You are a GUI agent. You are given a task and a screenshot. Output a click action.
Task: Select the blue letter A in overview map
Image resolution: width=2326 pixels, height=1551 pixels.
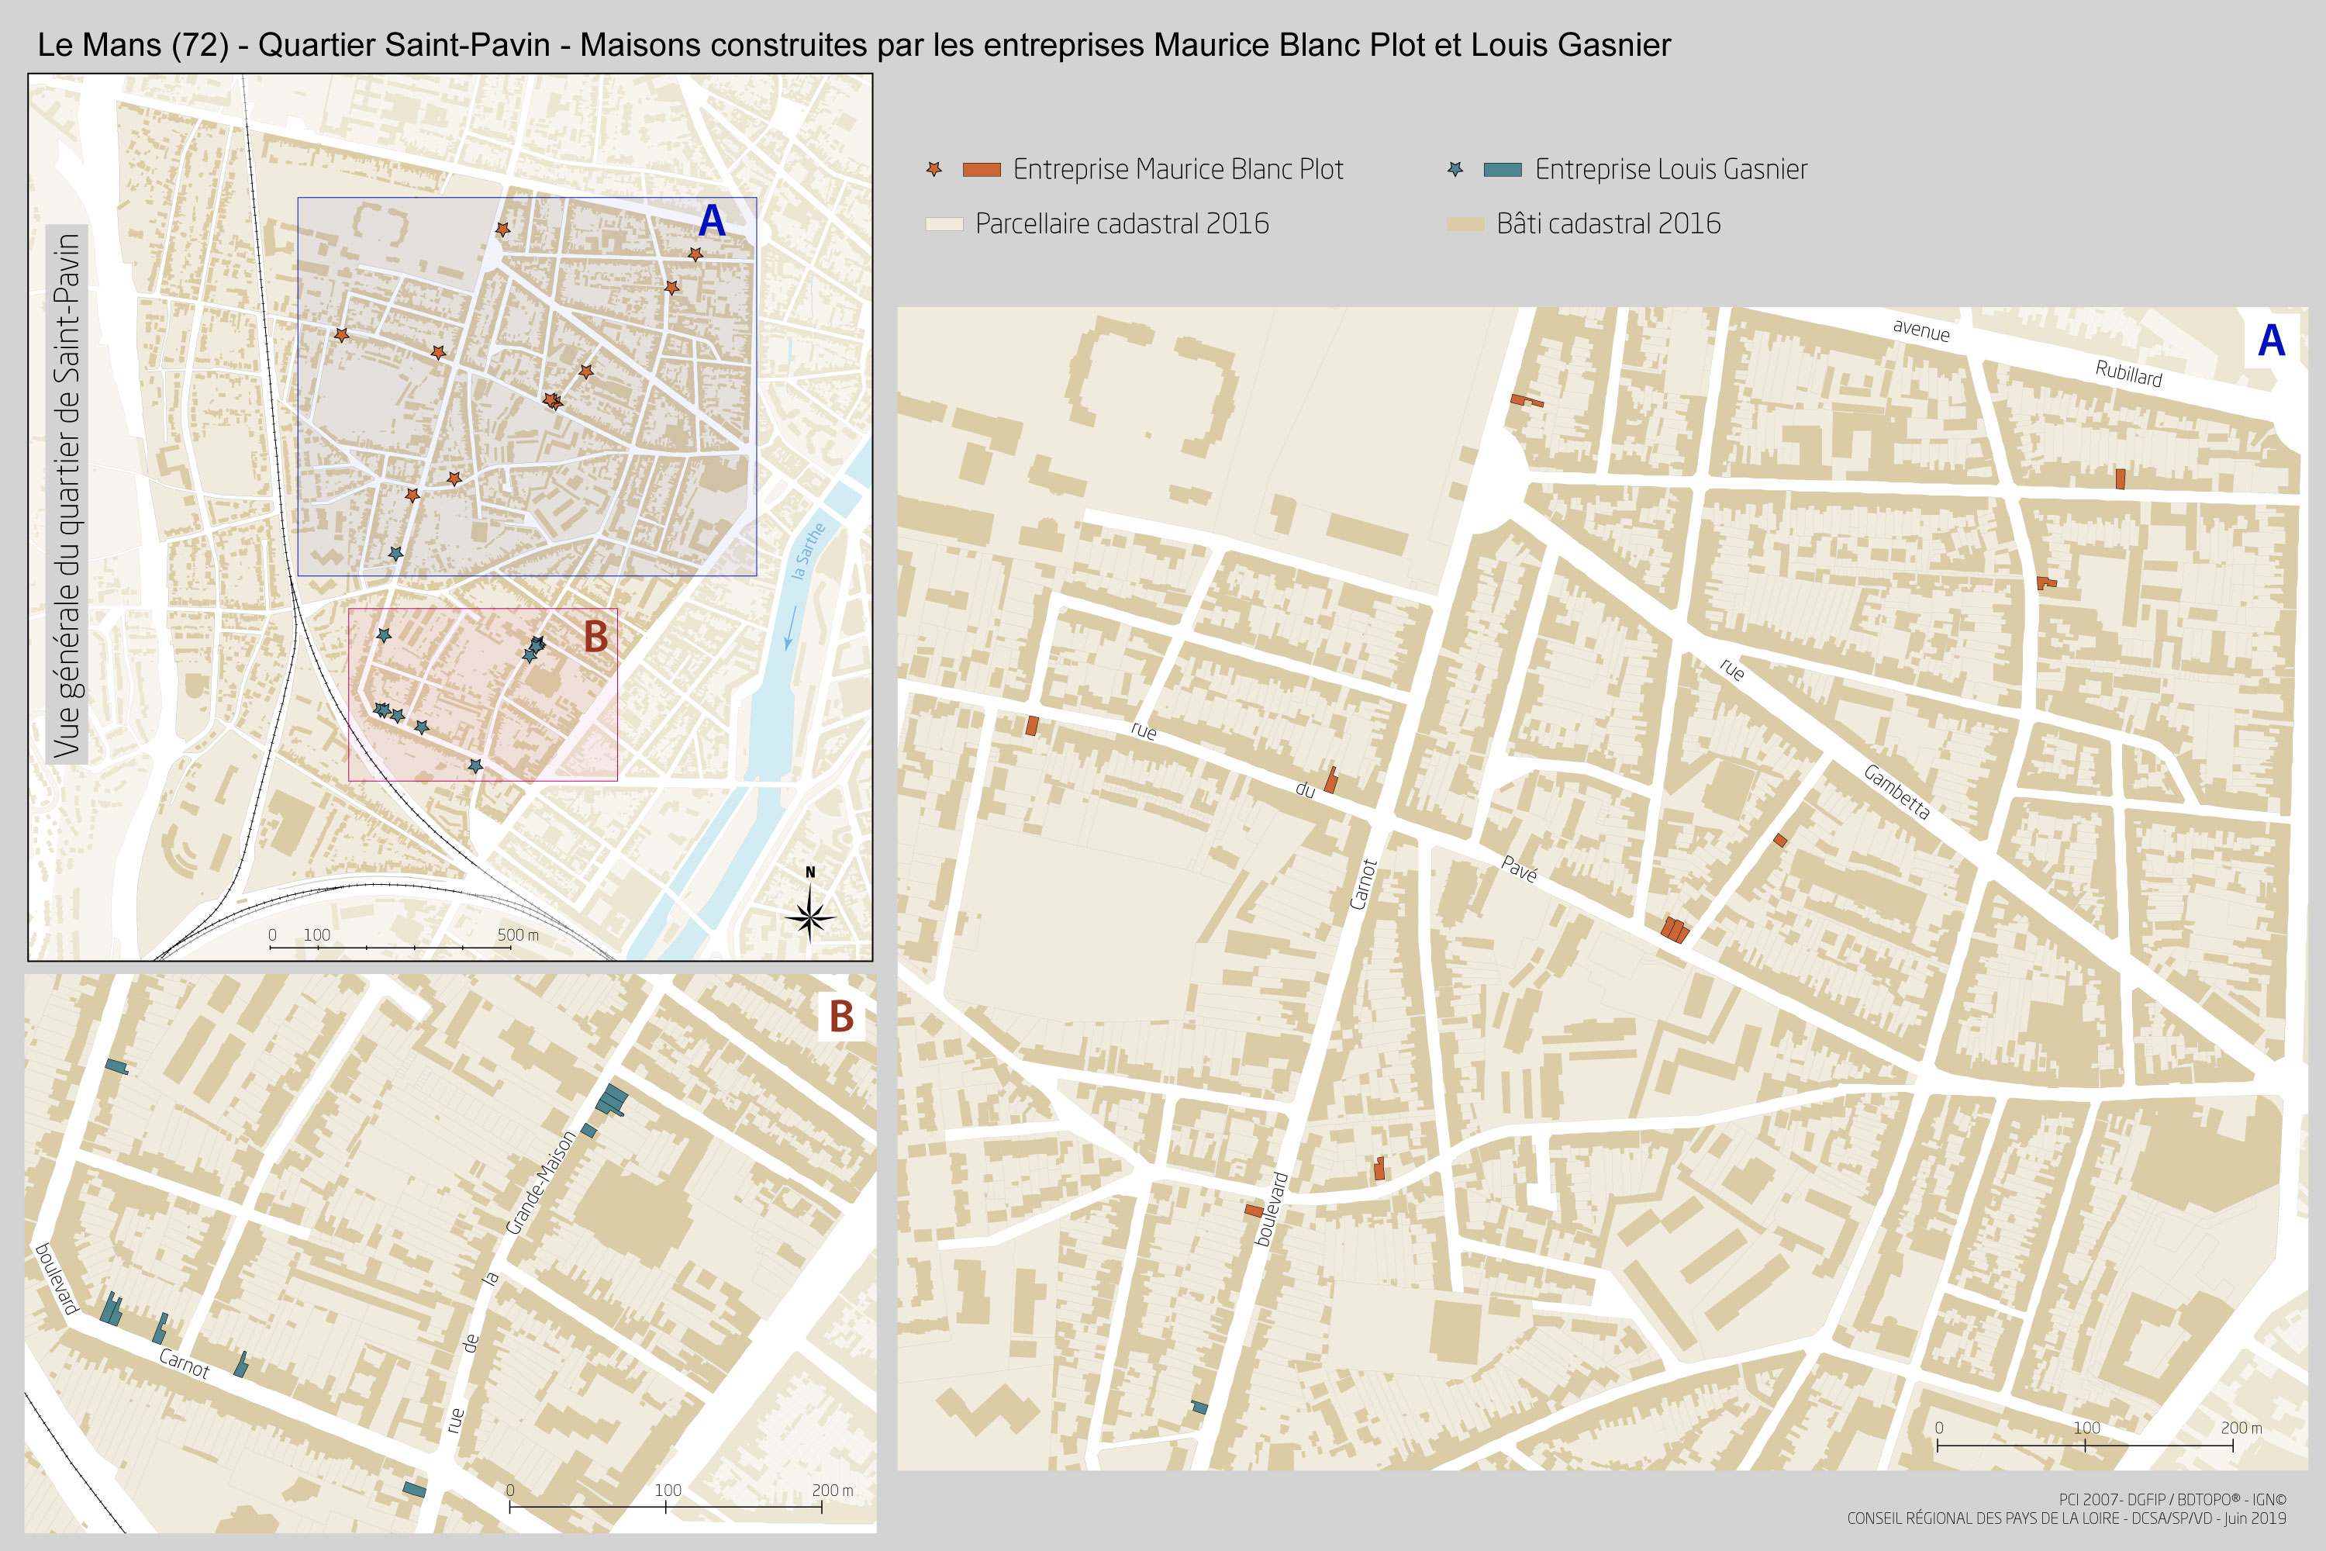point(712,220)
